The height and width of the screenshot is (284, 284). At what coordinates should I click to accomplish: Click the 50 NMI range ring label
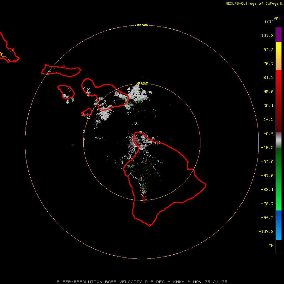pyautogui.click(x=142, y=83)
